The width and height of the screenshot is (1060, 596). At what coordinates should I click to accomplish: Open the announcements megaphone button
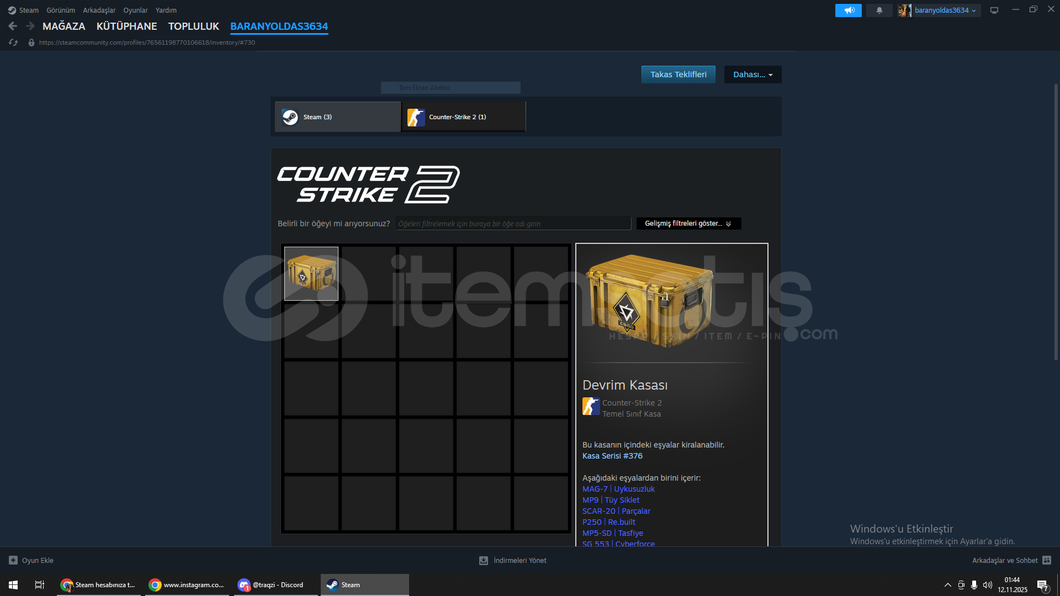click(x=848, y=10)
